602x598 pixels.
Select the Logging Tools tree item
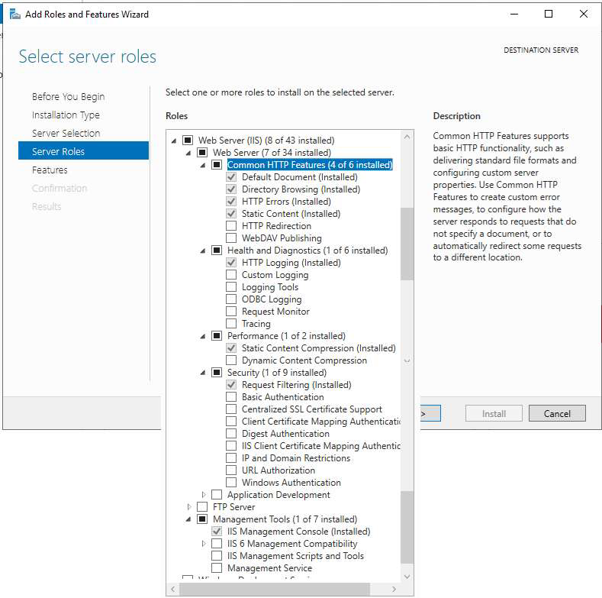269,287
